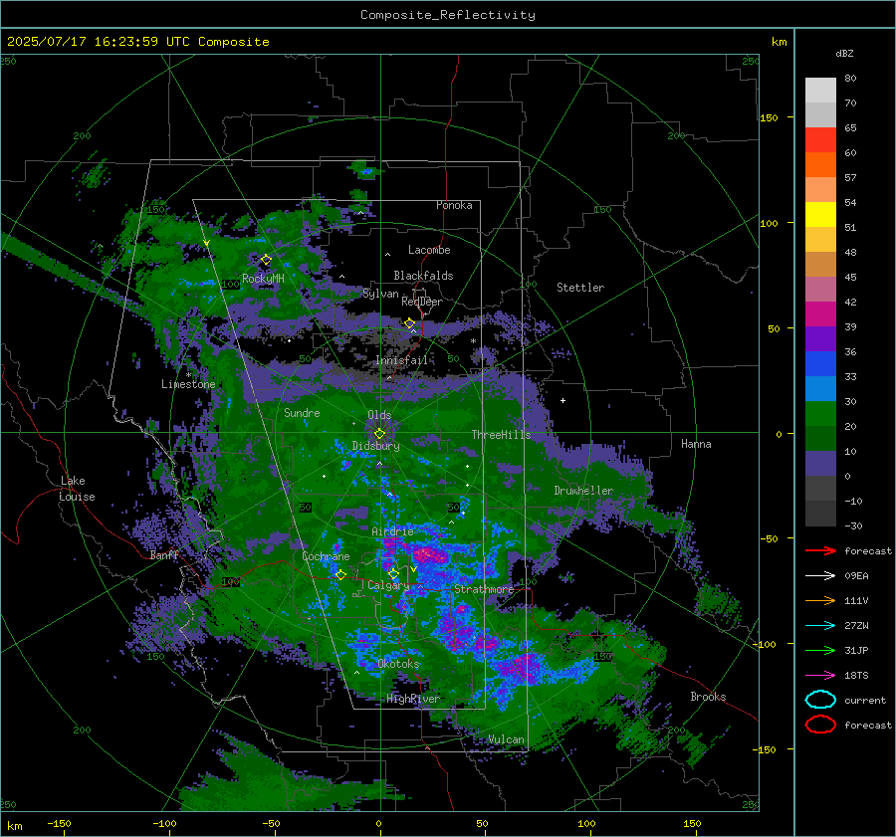Viewport: 896px width, 837px height.
Task: Click the white plus marker west of Hanna
Action: coord(562,400)
